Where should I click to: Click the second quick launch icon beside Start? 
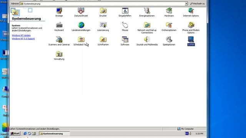[x=29, y=133]
